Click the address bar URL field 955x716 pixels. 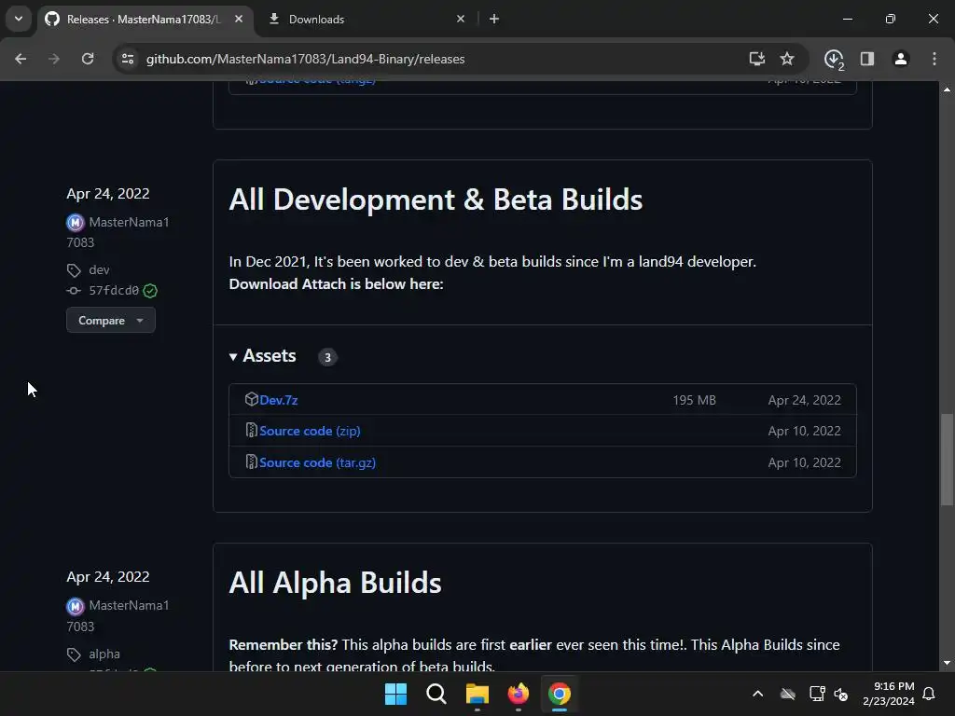tap(426, 59)
